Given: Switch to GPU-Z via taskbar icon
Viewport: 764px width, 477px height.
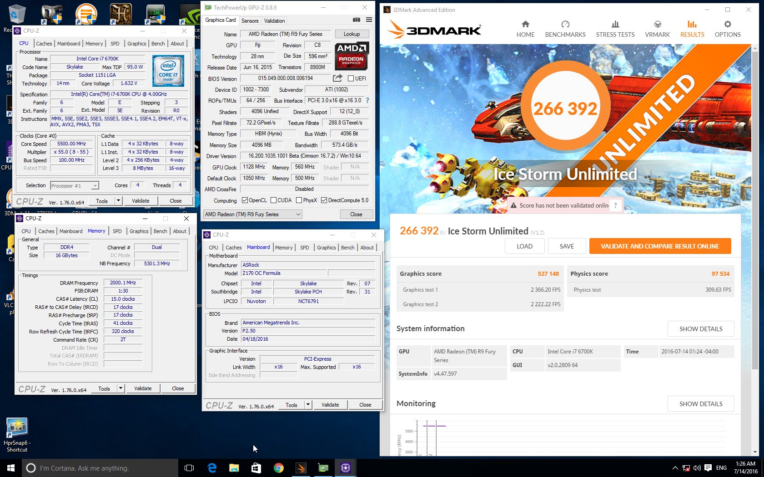Looking at the screenshot, I should coord(323,468).
